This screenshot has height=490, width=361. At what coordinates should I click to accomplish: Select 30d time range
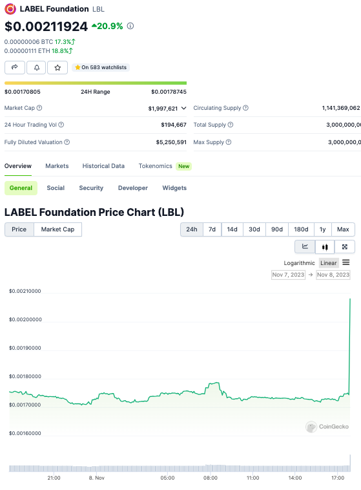point(254,229)
